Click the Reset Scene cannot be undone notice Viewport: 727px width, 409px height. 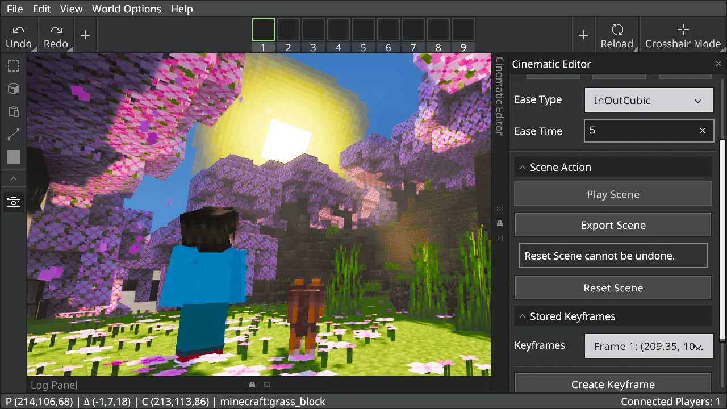pyautogui.click(x=613, y=256)
